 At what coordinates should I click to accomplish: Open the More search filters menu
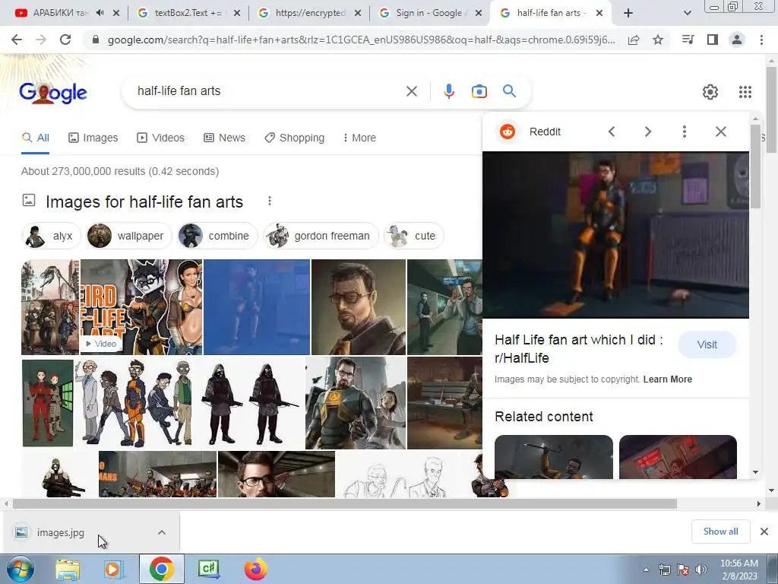[359, 138]
